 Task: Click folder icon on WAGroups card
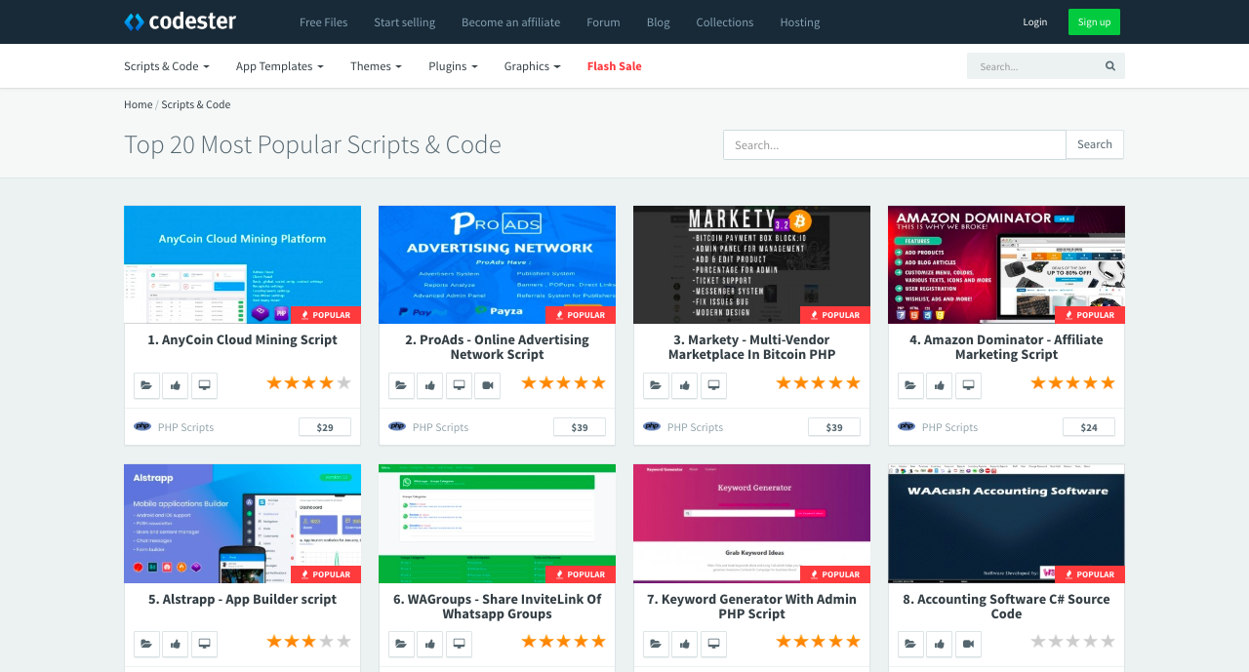(401, 644)
